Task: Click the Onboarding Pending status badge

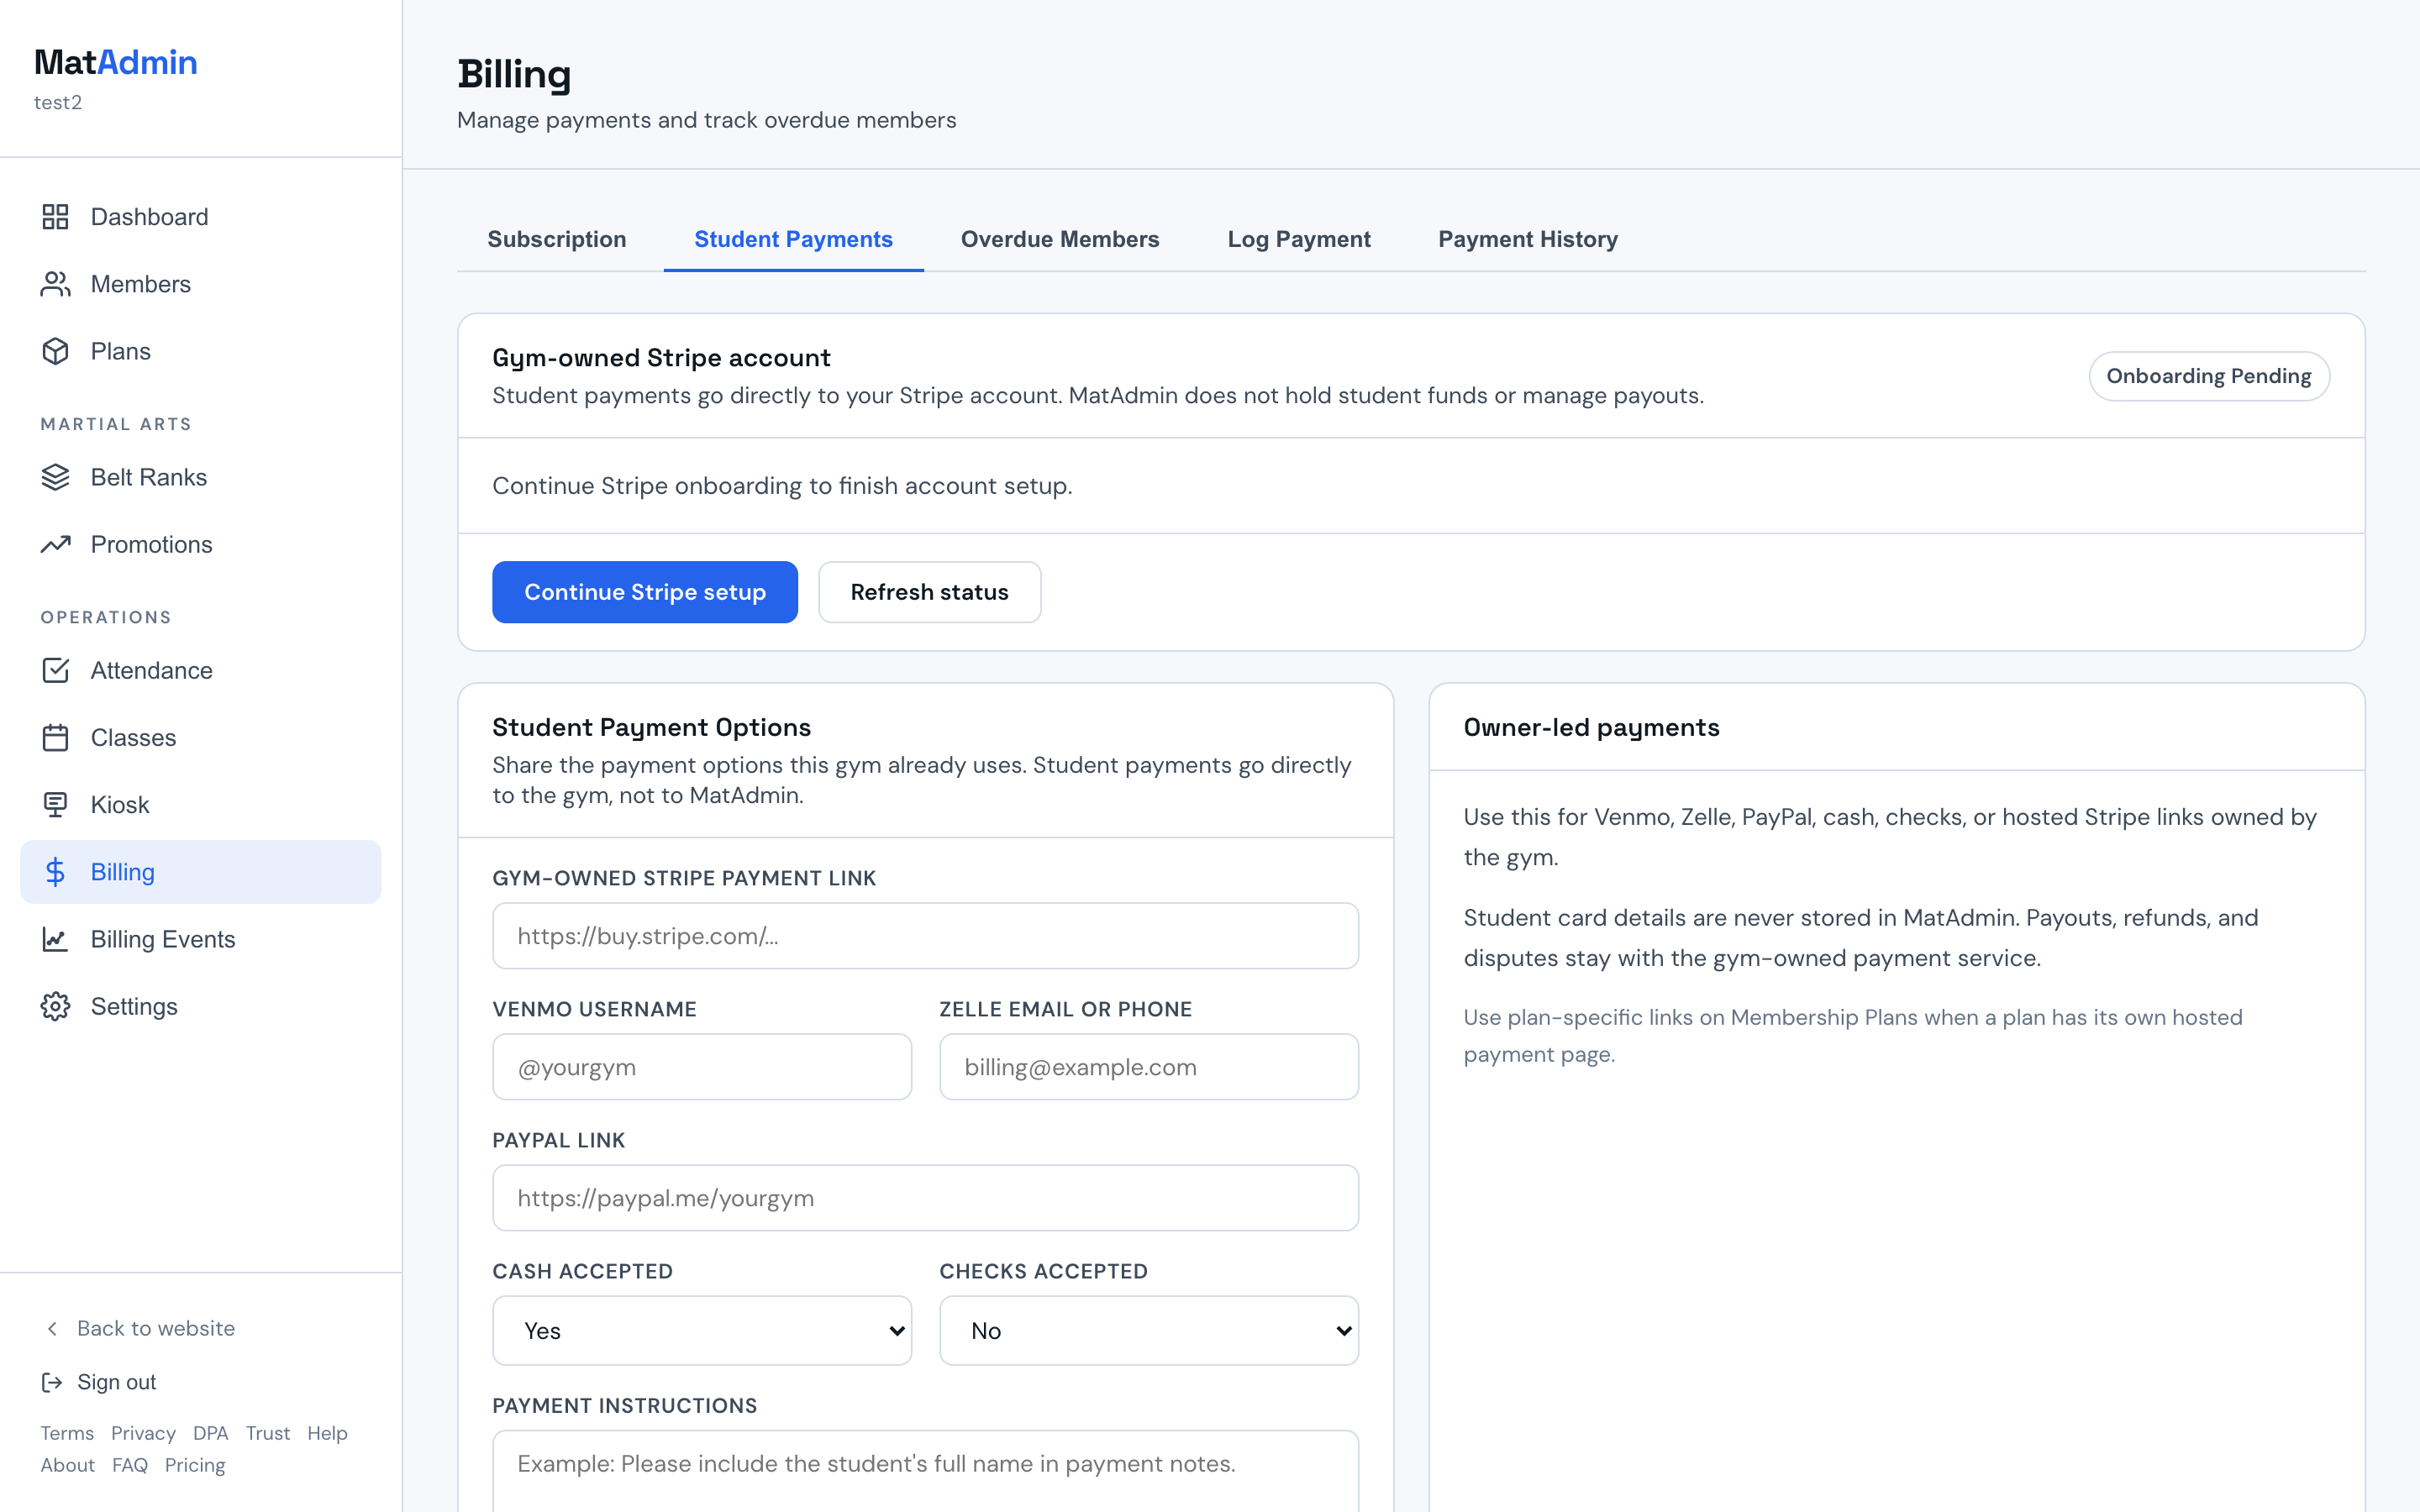Action: [x=2208, y=376]
